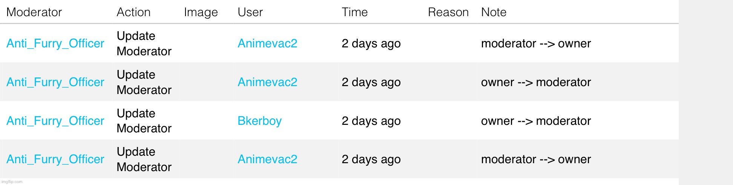Viewport: 733px width, 185px height.
Task: Open Anti_Furry_Officer link in the first row
Action: click(55, 43)
